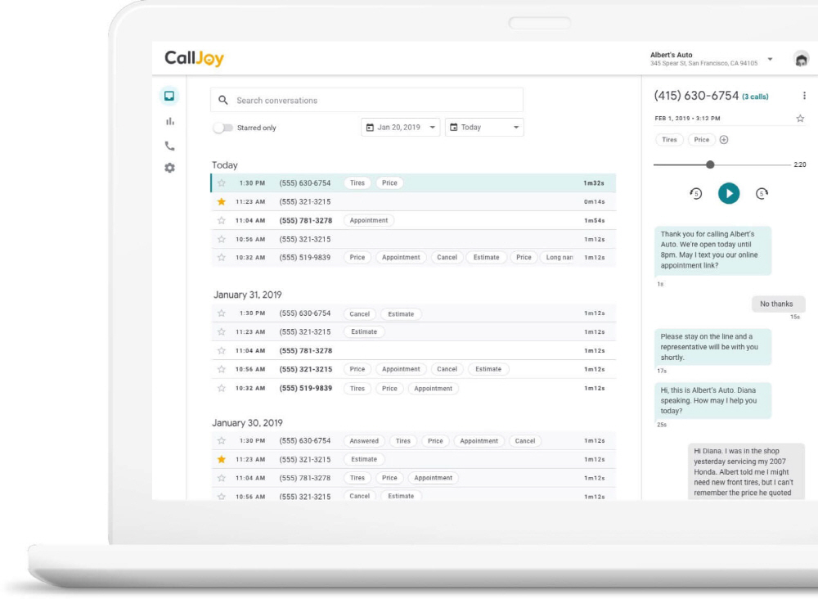Screen dimensions: 818x599
Task: Open the inbox conversations sidebar icon
Action: click(169, 96)
